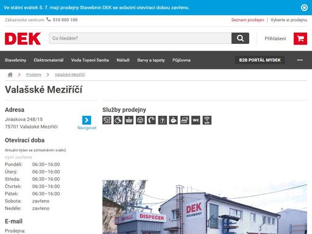Screen dimensions: 312x234
Task: Go to the DEK logo homepage
Action: [x=23, y=38]
